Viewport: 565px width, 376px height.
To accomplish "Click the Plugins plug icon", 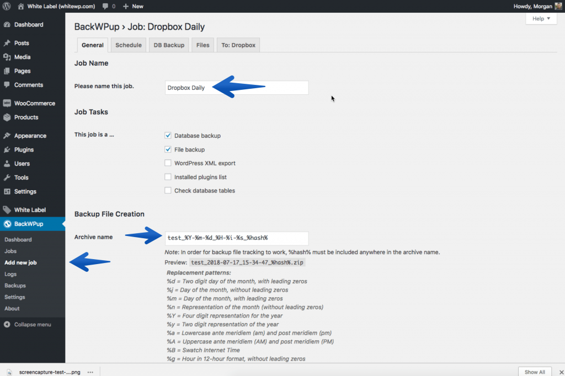I will [x=7, y=150].
